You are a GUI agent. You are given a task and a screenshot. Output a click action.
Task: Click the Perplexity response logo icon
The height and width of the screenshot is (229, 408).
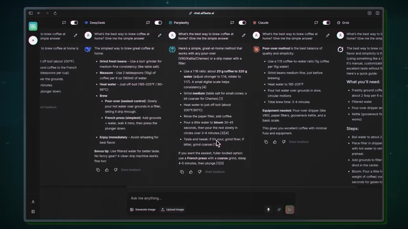(172, 50)
